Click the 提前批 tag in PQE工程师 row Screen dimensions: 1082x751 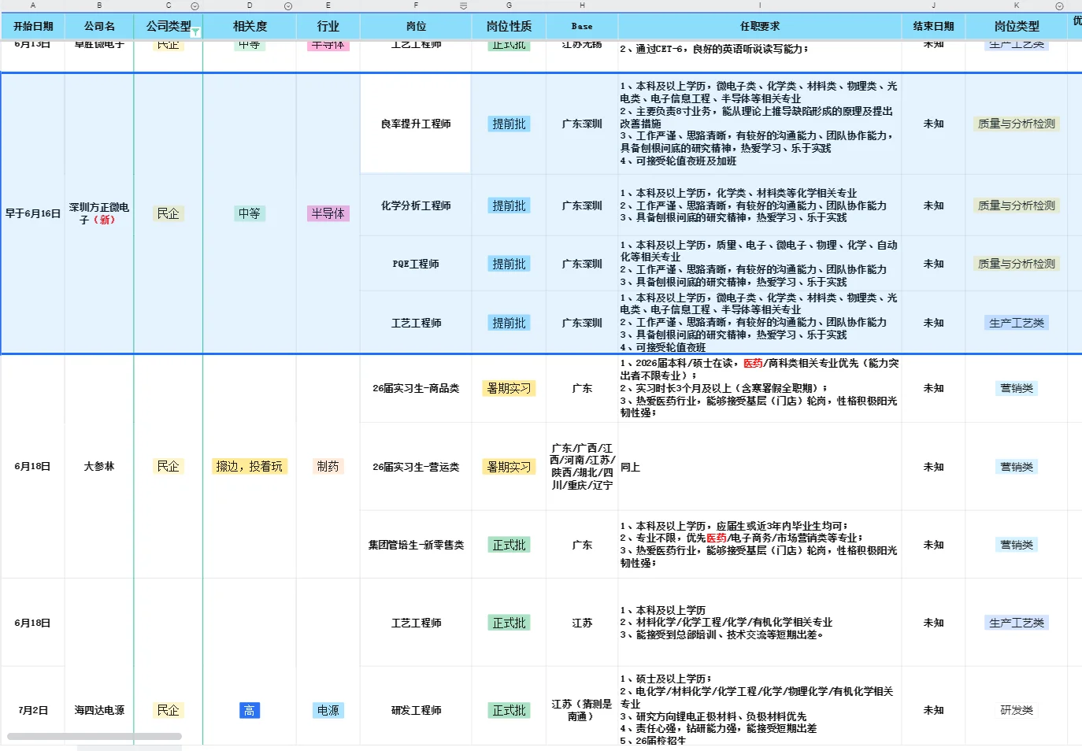coord(509,264)
